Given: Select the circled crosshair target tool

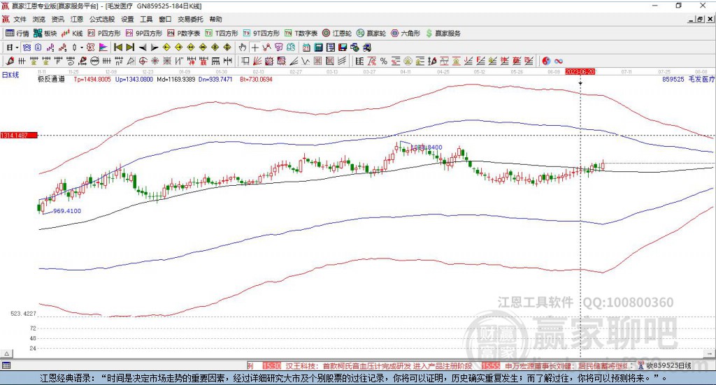Looking at the screenshot, I should coord(143,61).
